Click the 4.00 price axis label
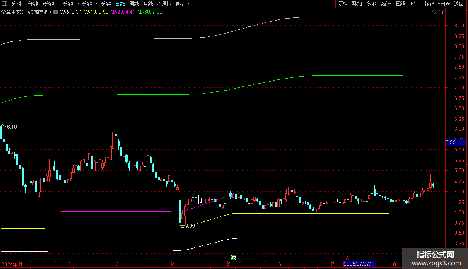Image resolution: width=468 pixels, height=269 pixels. point(459,212)
